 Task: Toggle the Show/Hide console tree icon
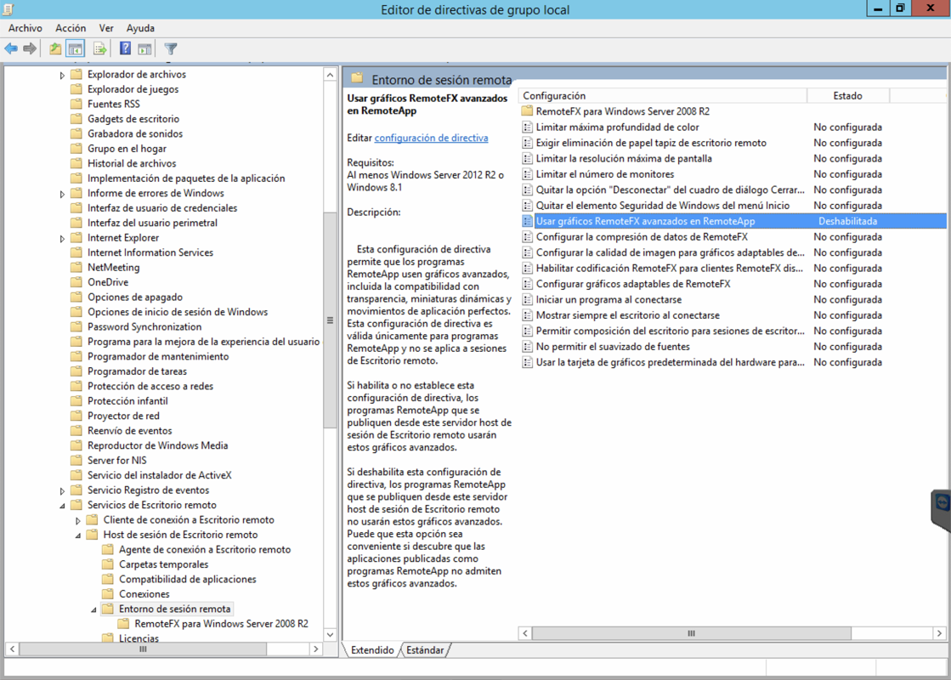pyautogui.click(x=75, y=48)
